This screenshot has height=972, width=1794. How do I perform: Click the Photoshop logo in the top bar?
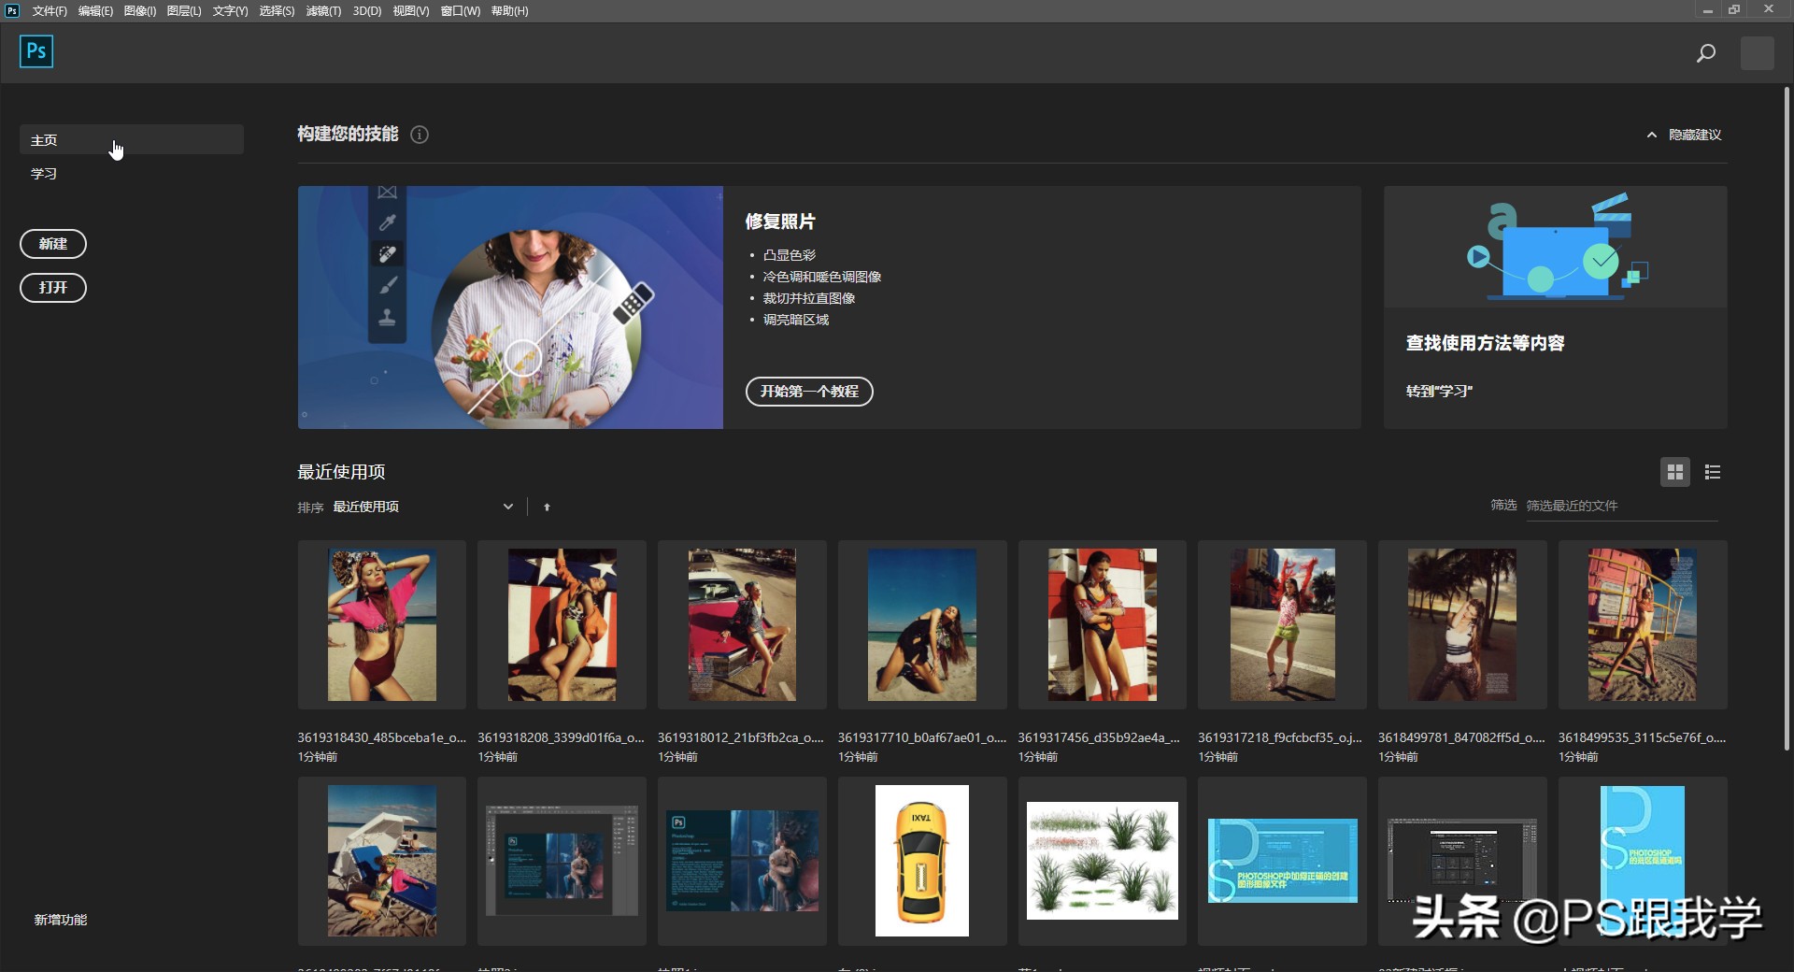pyautogui.click(x=36, y=51)
